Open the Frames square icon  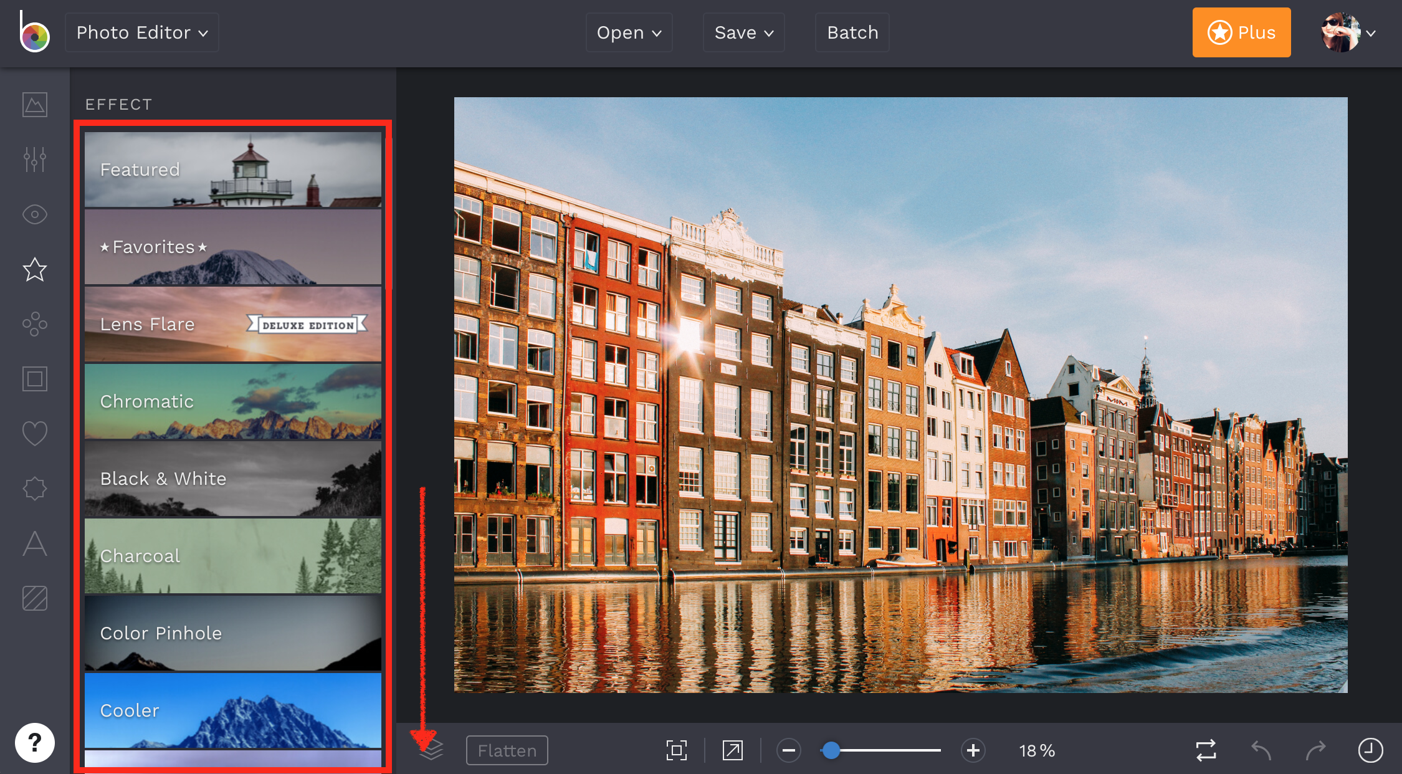[x=35, y=379]
